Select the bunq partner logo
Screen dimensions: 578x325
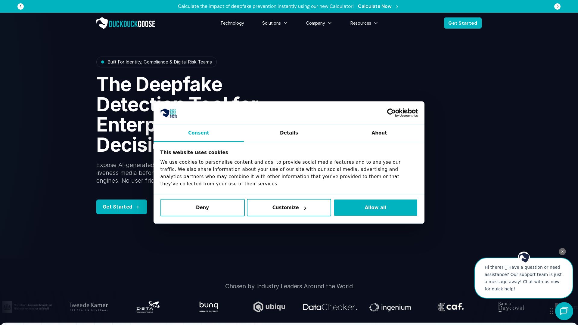click(x=208, y=307)
